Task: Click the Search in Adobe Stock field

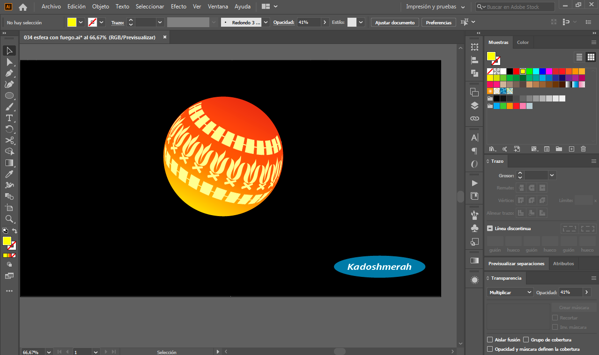Action: (x=515, y=7)
